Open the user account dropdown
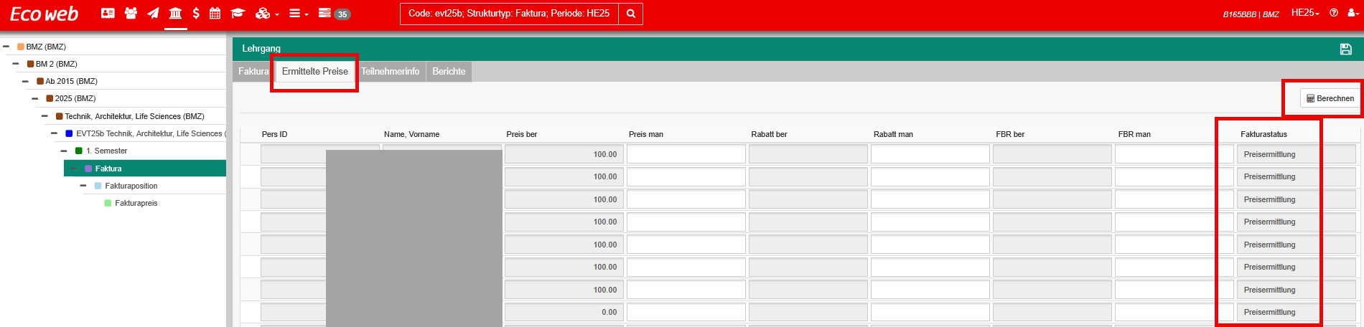The image size is (1364, 327). (x=1351, y=13)
